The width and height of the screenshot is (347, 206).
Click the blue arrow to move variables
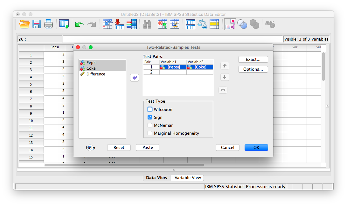click(x=135, y=78)
